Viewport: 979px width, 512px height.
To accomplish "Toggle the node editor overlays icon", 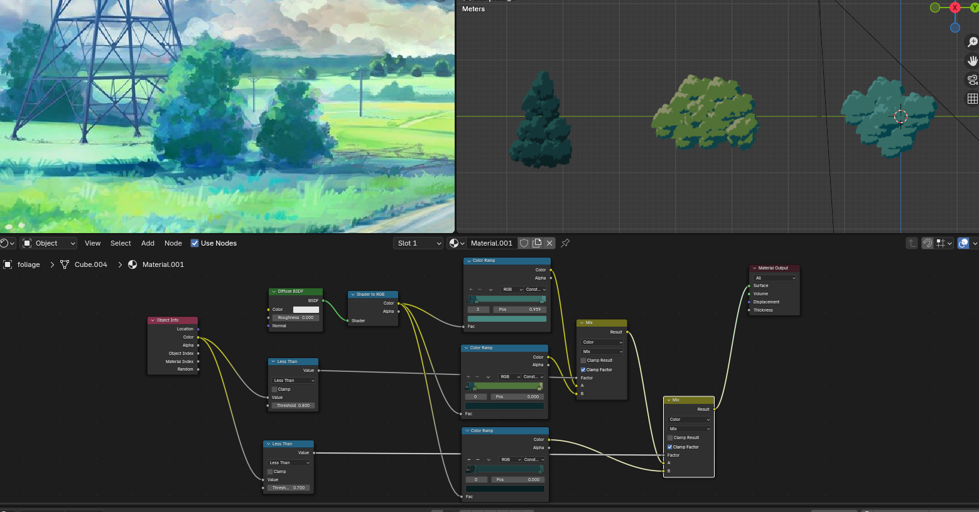I will click(x=963, y=243).
